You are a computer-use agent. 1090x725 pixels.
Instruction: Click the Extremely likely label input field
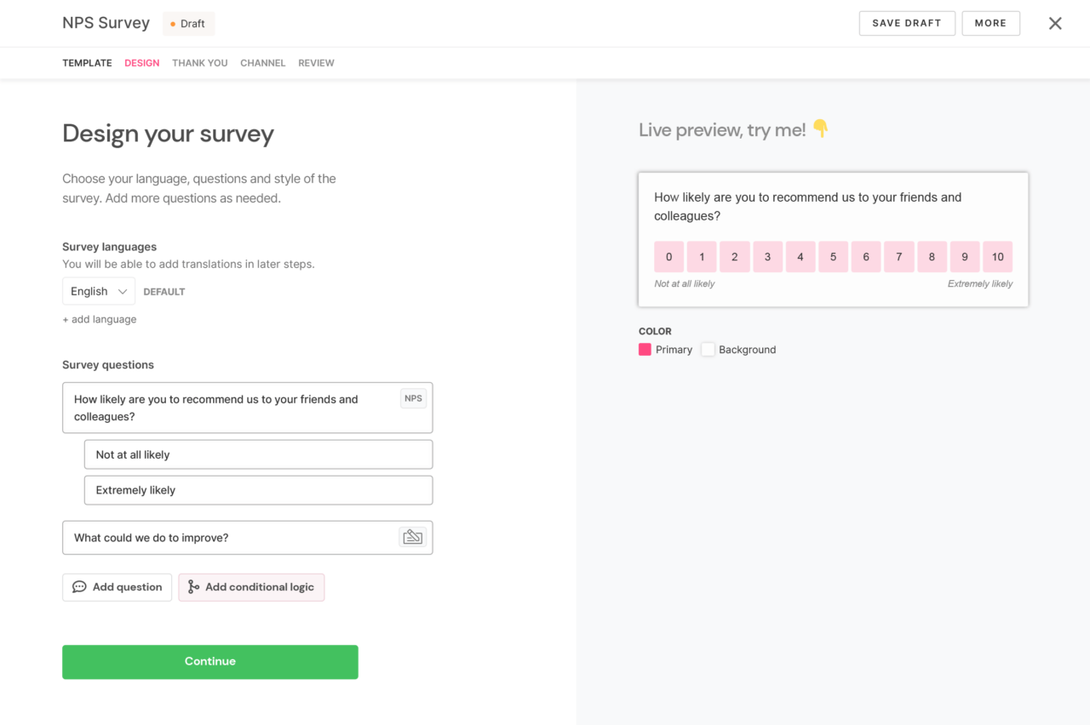click(258, 489)
